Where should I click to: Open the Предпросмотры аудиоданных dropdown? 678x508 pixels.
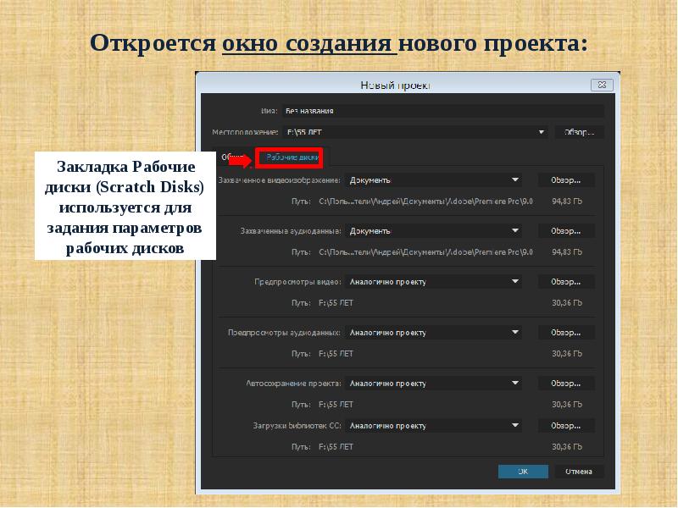pyautogui.click(x=434, y=333)
